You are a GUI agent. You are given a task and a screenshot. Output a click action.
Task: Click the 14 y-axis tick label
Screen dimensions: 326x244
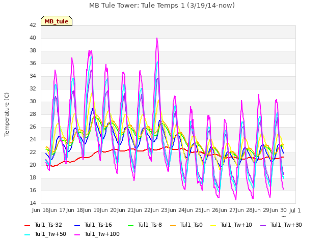[33, 203]
